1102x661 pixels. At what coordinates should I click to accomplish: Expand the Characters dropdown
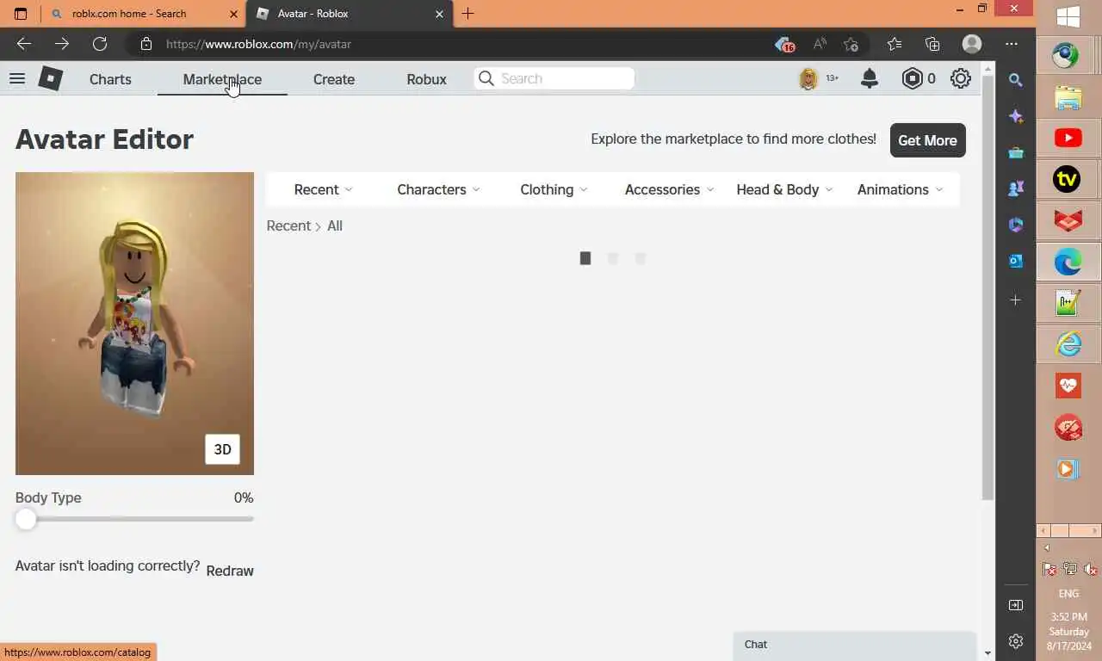tap(438, 189)
